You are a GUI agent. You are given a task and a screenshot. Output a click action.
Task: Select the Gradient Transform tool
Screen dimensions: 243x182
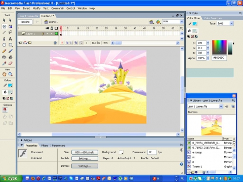pyautogui.click(x=11, y=26)
